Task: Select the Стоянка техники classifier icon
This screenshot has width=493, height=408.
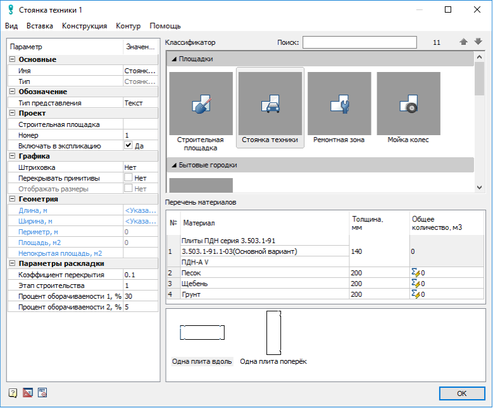Action: [x=270, y=104]
